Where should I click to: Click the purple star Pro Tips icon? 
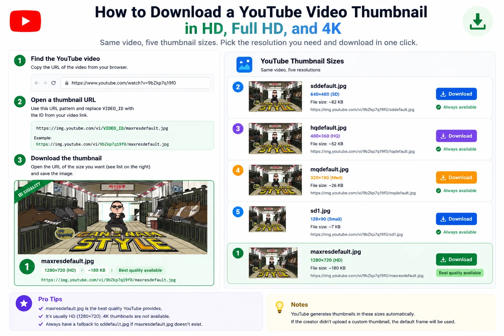point(24,304)
